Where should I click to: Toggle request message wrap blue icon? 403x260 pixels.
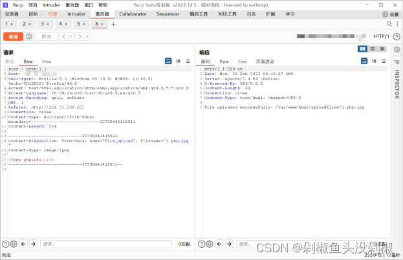coord(168,61)
